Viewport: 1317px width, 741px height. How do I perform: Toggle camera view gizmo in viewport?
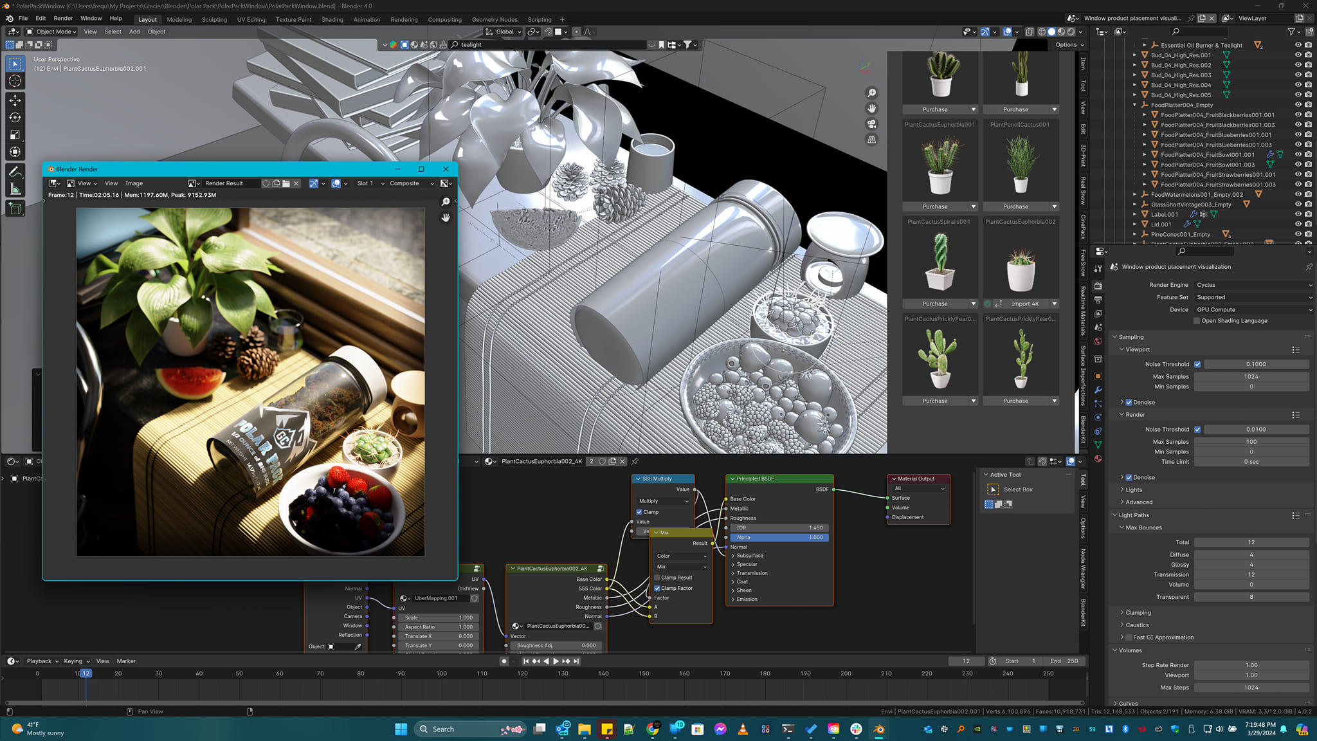click(x=872, y=124)
